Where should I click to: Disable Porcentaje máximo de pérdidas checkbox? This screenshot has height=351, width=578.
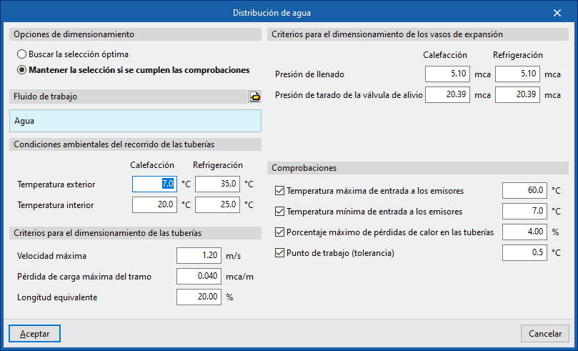point(279,232)
